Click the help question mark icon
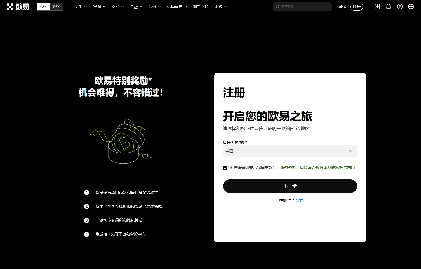Viewport: 421px width, 269px height. tap(399, 6)
